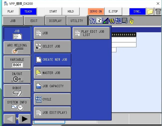Switch to TEACH mode
162x126 pixels.
click(28, 11)
